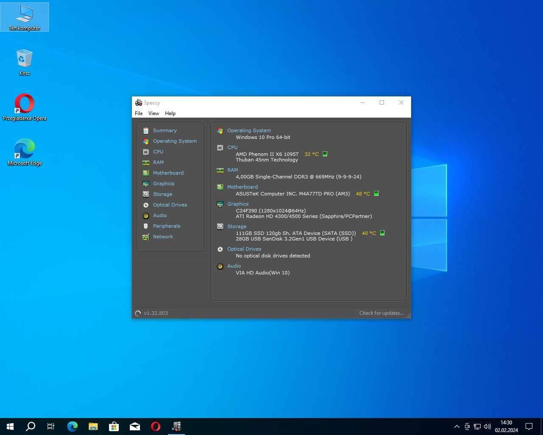Select No optical disk drives detected text
Screen dimensions: 543x435
(x=273, y=256)
